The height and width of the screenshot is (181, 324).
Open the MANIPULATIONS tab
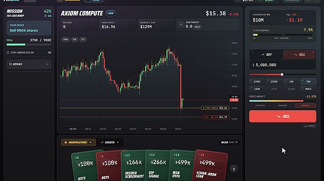tap(78, 142)
